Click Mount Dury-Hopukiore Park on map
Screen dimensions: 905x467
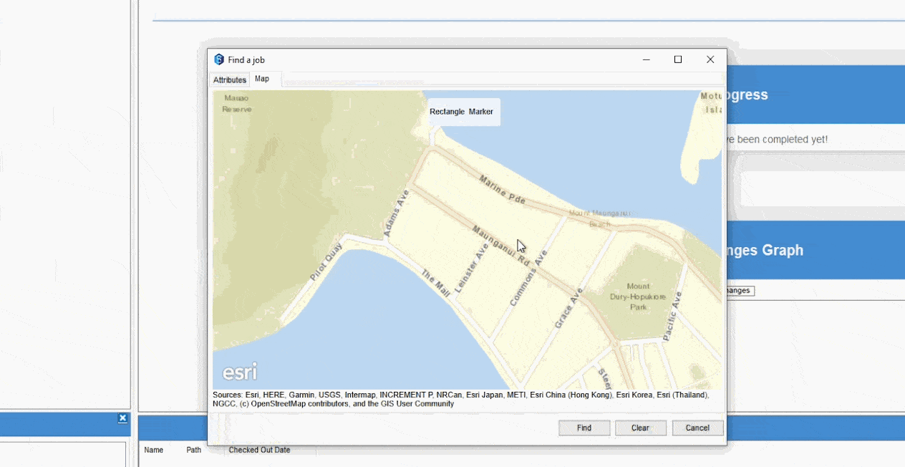638,297
